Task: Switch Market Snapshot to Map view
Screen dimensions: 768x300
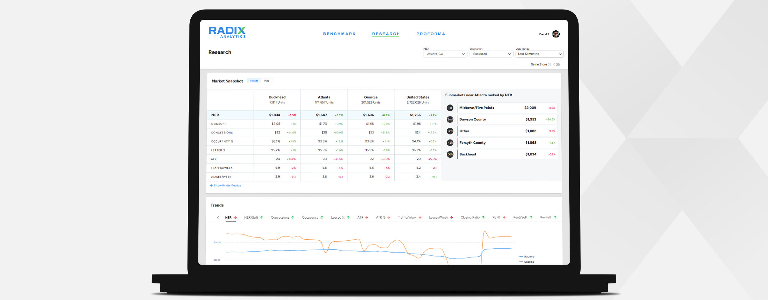Action: click(x=267, y=81)
